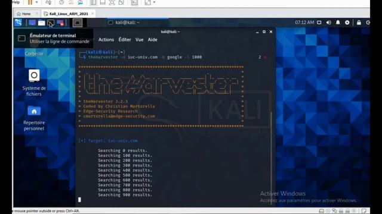Click the thumbnail bar view icon
The width and height of the screenshot is (382, 214).
click(103, 2)
